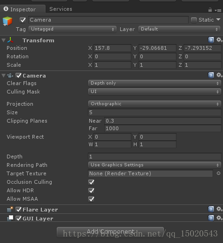Click Scale X field
The height and width of the screenshot is (243, 223).
(112, 65)
